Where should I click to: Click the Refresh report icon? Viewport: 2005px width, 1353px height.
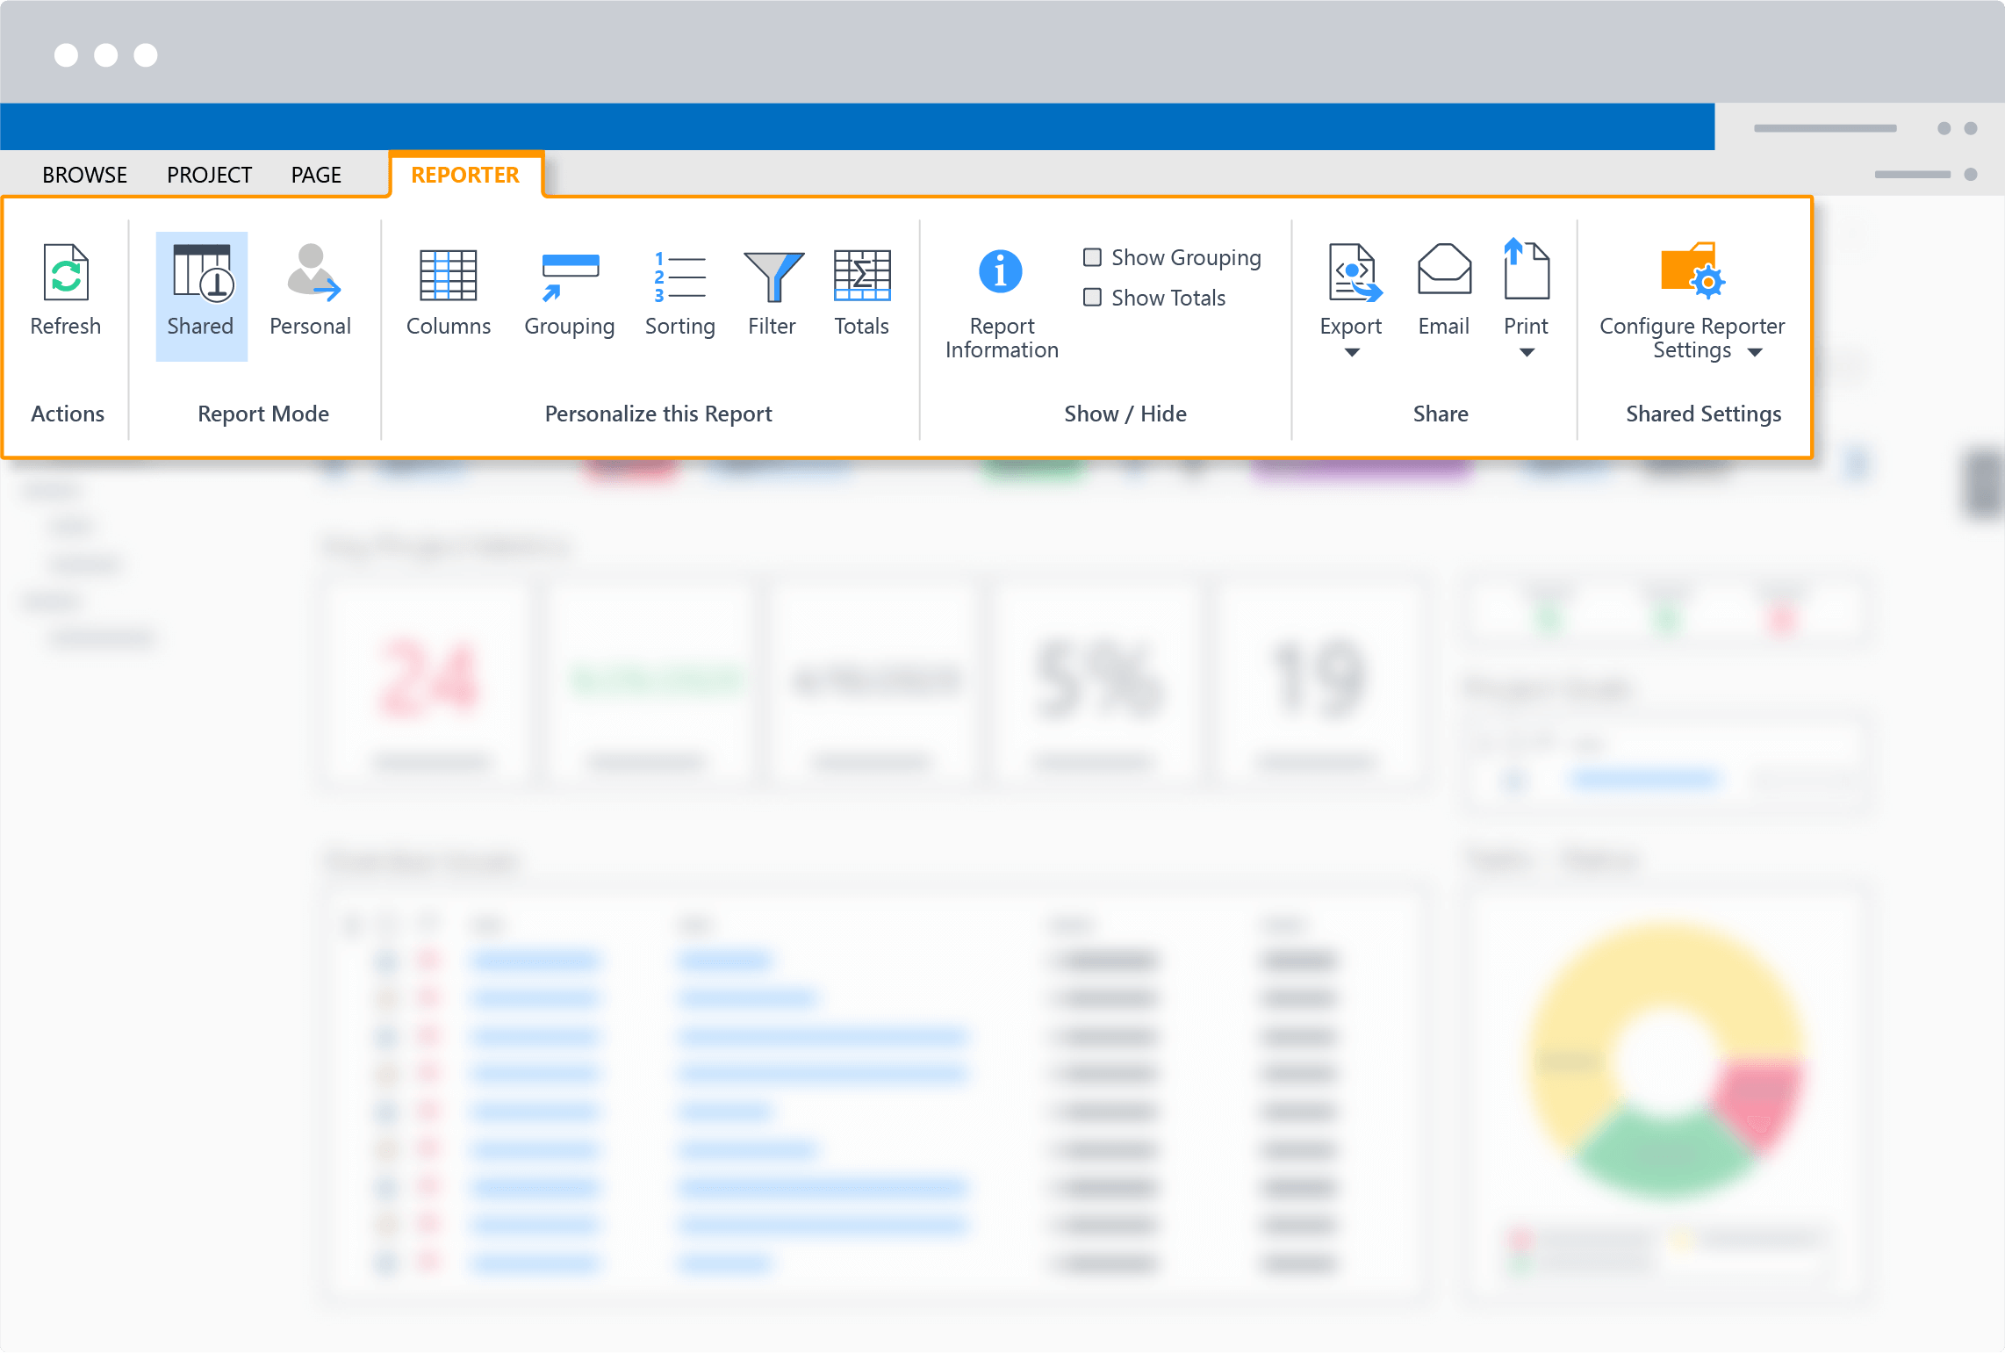tap(66, 273)
